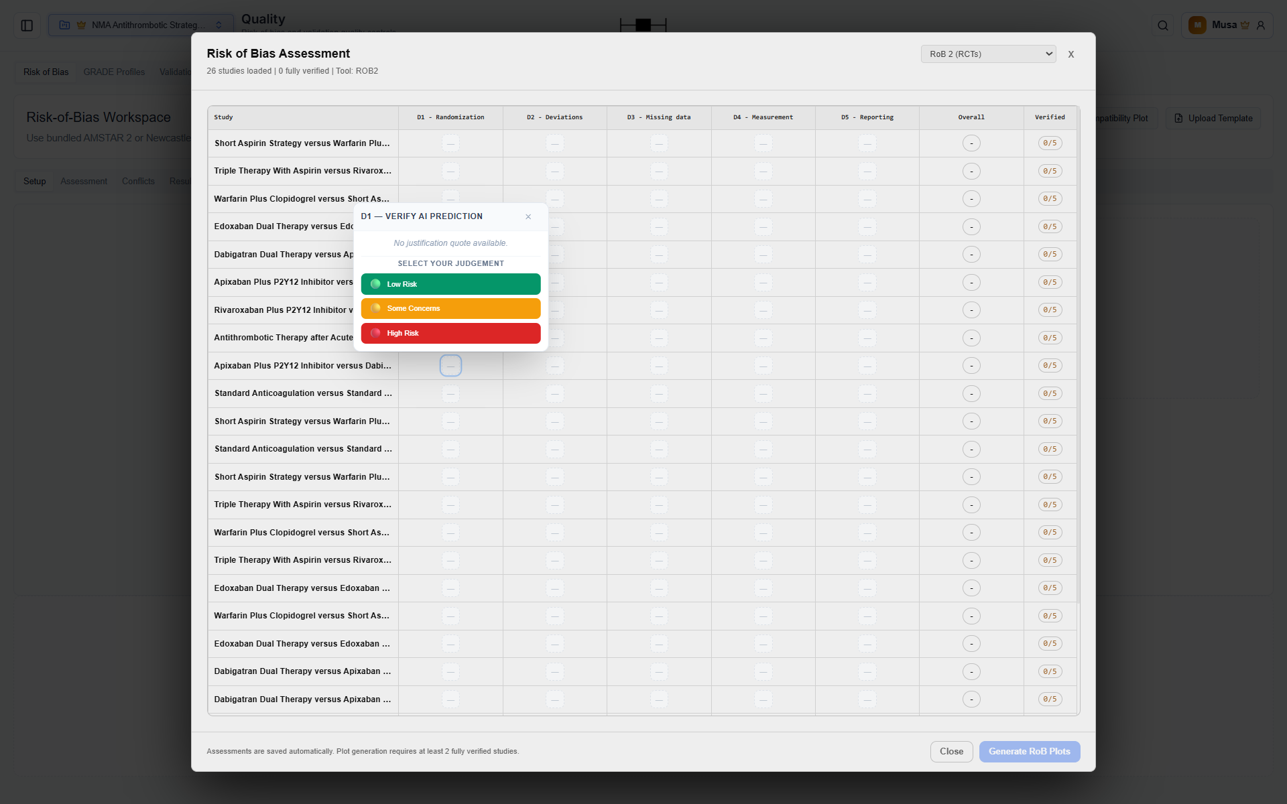Click Generate RoB Plots button
The height and width of the screenshot is (804, 1287).
pyautogui.click(x=1029, y=751)
